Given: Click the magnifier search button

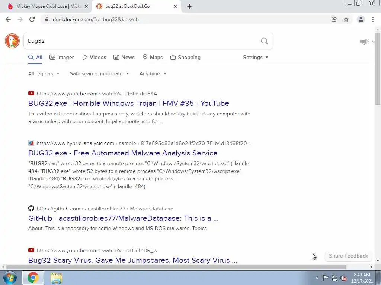Looking at the screenshot, I should click(265, 41).
